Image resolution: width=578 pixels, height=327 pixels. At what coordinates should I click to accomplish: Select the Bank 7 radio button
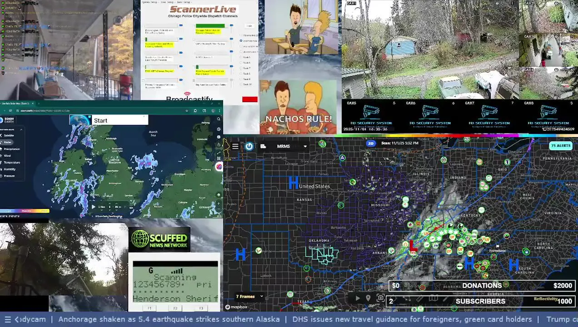[241, 68]
